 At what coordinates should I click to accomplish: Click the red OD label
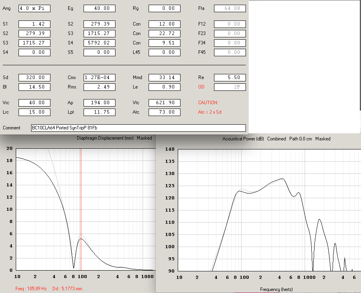(201, 87)
